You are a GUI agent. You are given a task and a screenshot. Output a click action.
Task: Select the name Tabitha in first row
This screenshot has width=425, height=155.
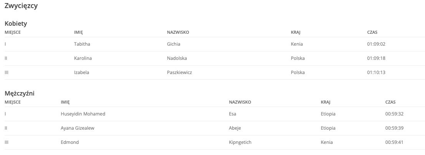point(82,44)
